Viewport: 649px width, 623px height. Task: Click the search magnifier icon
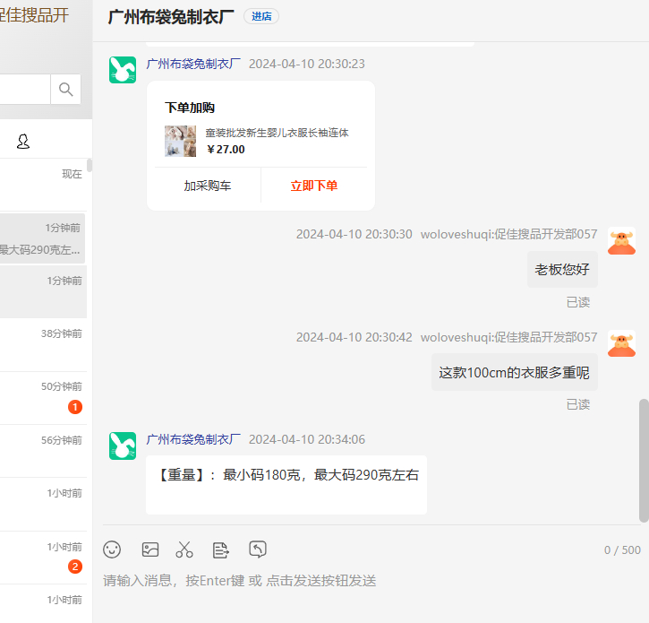tap(66, 89)
